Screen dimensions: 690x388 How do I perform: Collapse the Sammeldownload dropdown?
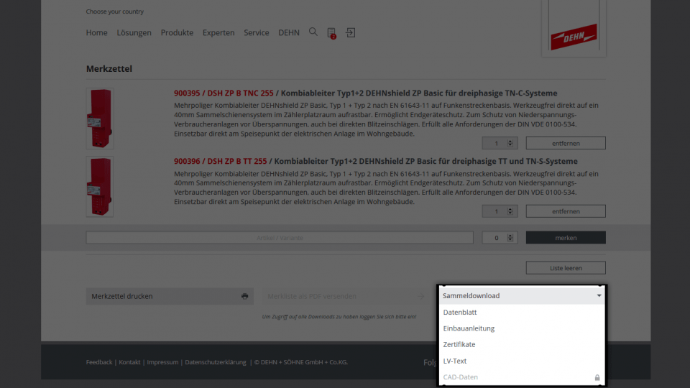(x=522, y=295)
